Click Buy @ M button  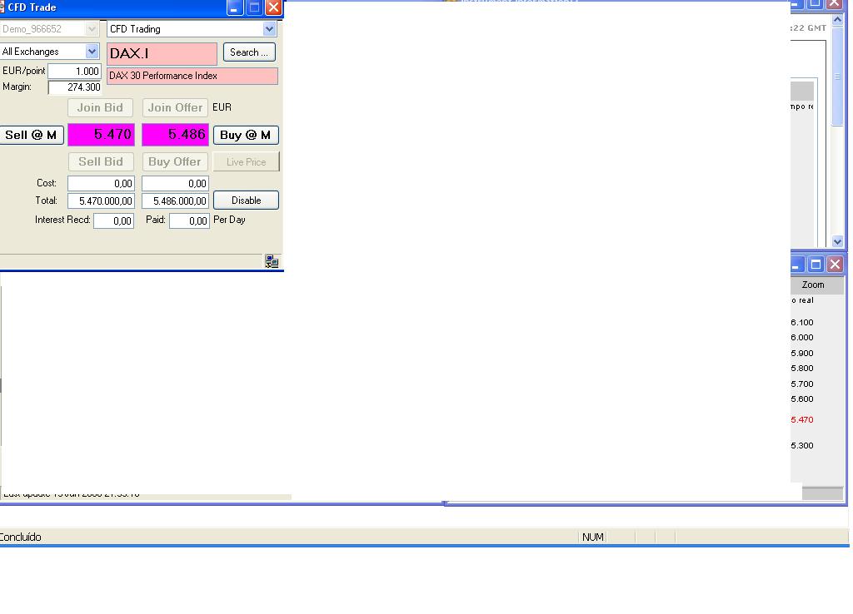click(246, 135)
